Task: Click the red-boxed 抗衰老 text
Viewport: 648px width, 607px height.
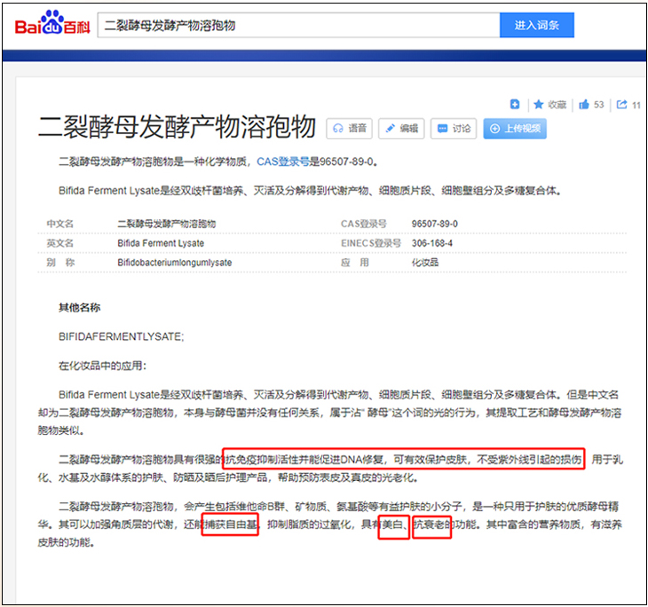Action: (x=431, y=526)
